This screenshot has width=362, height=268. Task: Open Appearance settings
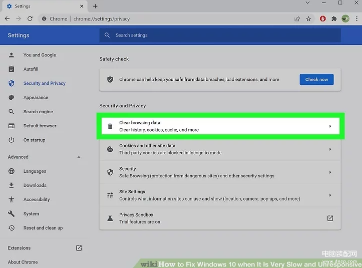click(36, 97)
